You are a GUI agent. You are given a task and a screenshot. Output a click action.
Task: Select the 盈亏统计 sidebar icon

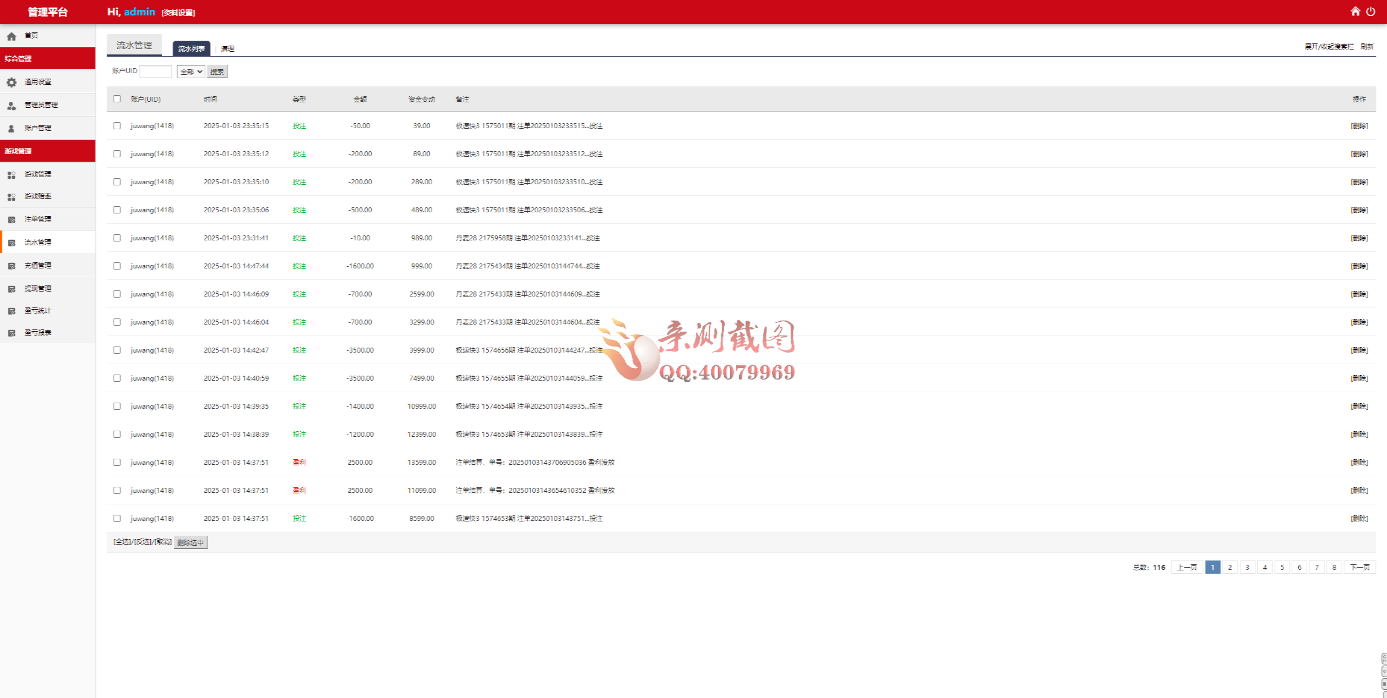click(x=12, y=310)
